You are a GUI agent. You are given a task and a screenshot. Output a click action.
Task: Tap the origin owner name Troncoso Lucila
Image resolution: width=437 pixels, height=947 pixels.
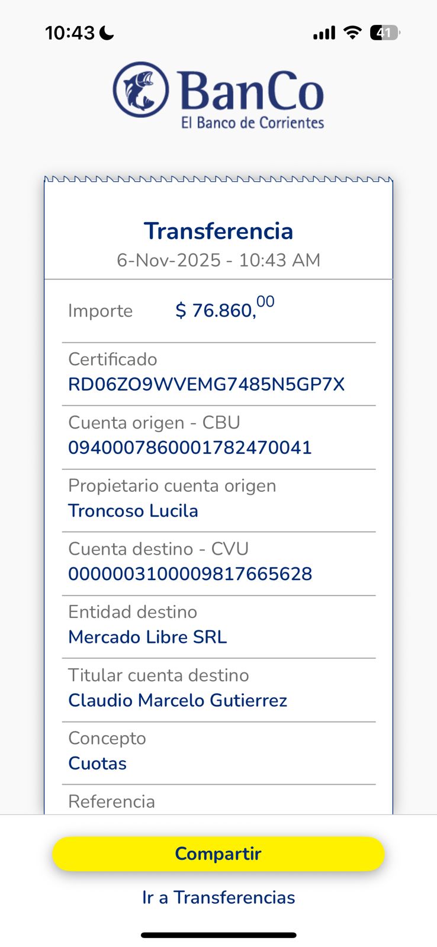point(133,511)
